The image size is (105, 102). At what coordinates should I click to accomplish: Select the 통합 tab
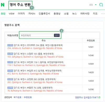coord(3,14)
